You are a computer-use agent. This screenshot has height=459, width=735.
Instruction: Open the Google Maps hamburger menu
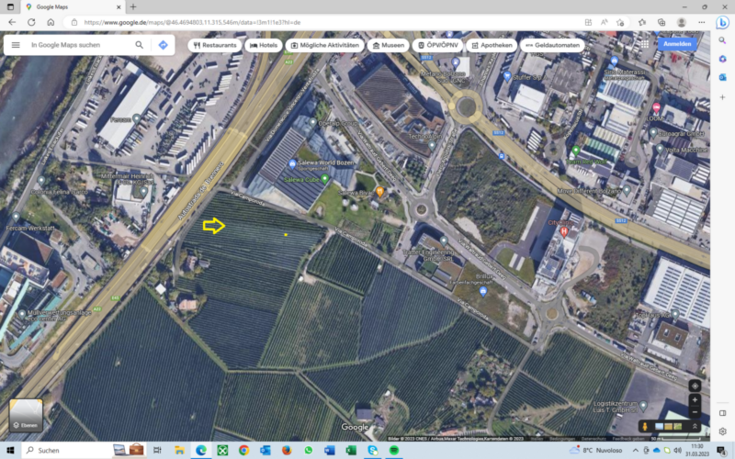[x=15, y=44]
